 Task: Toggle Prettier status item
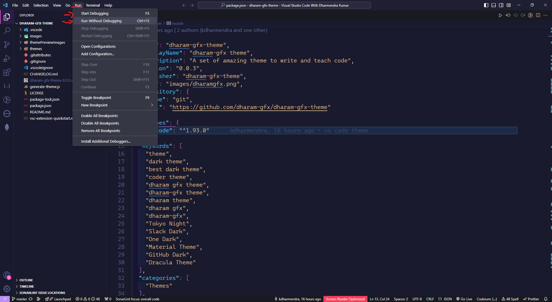click(x=531, y=299)
